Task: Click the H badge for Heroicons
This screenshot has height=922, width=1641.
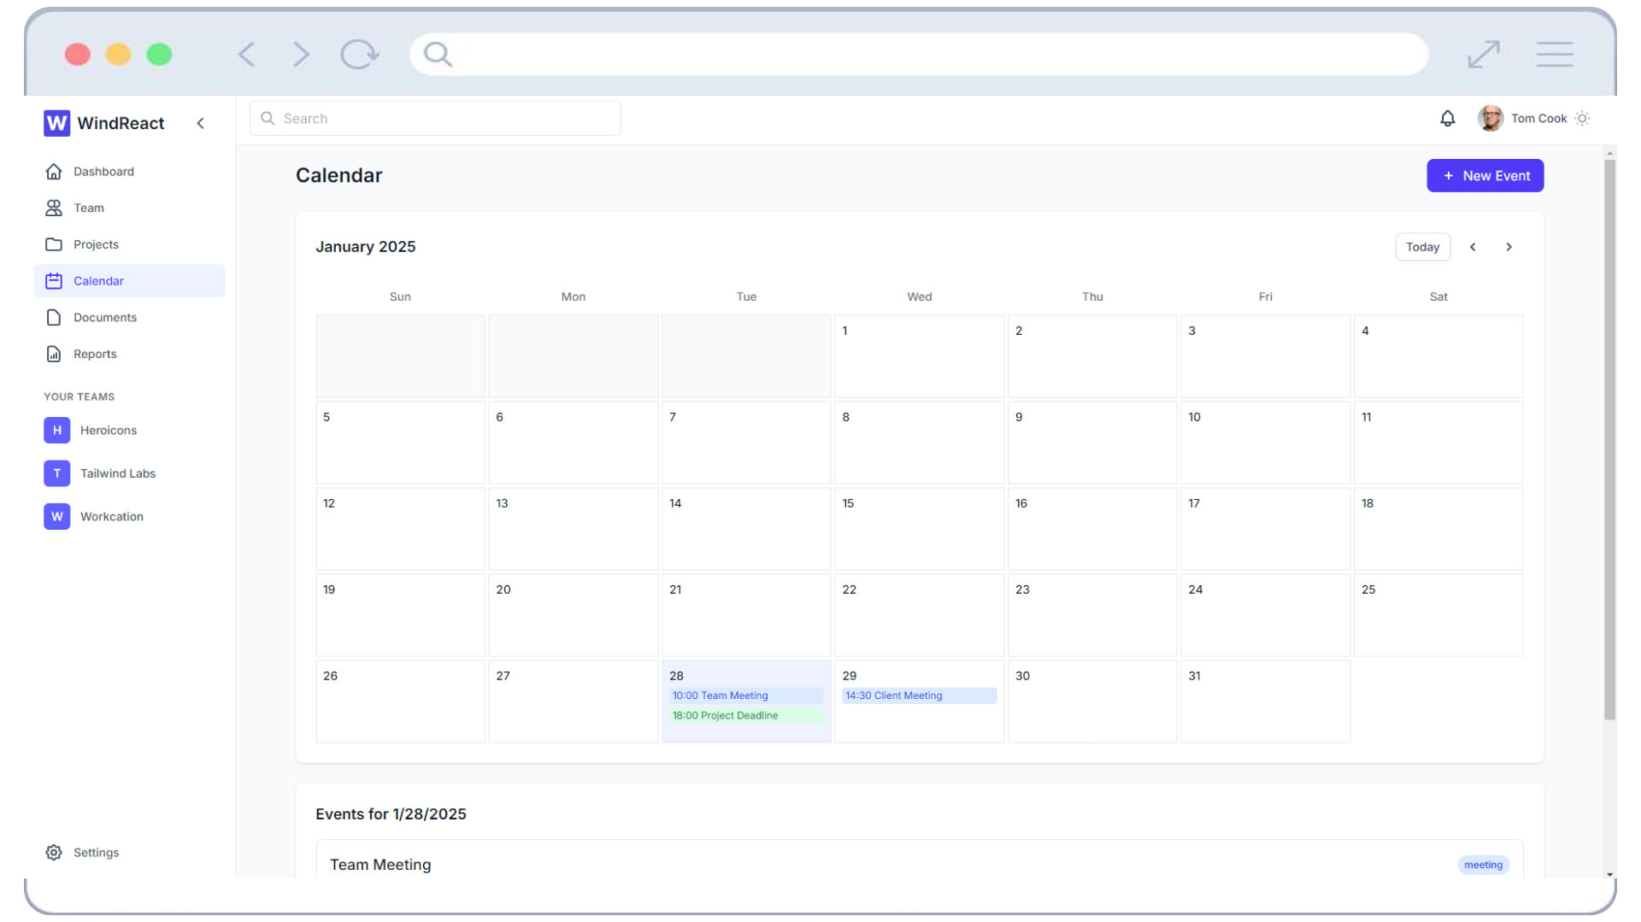Action: [x=56, y=431]
